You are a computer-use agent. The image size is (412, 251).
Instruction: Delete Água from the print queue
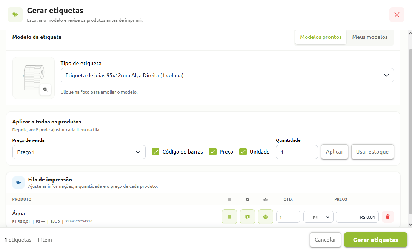tap(388, 217)
